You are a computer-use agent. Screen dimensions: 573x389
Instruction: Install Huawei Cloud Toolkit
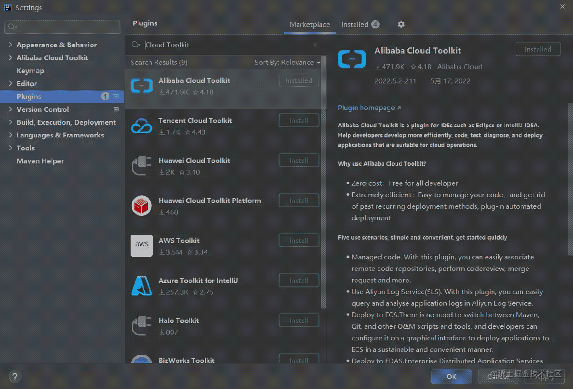coord(299,160)
